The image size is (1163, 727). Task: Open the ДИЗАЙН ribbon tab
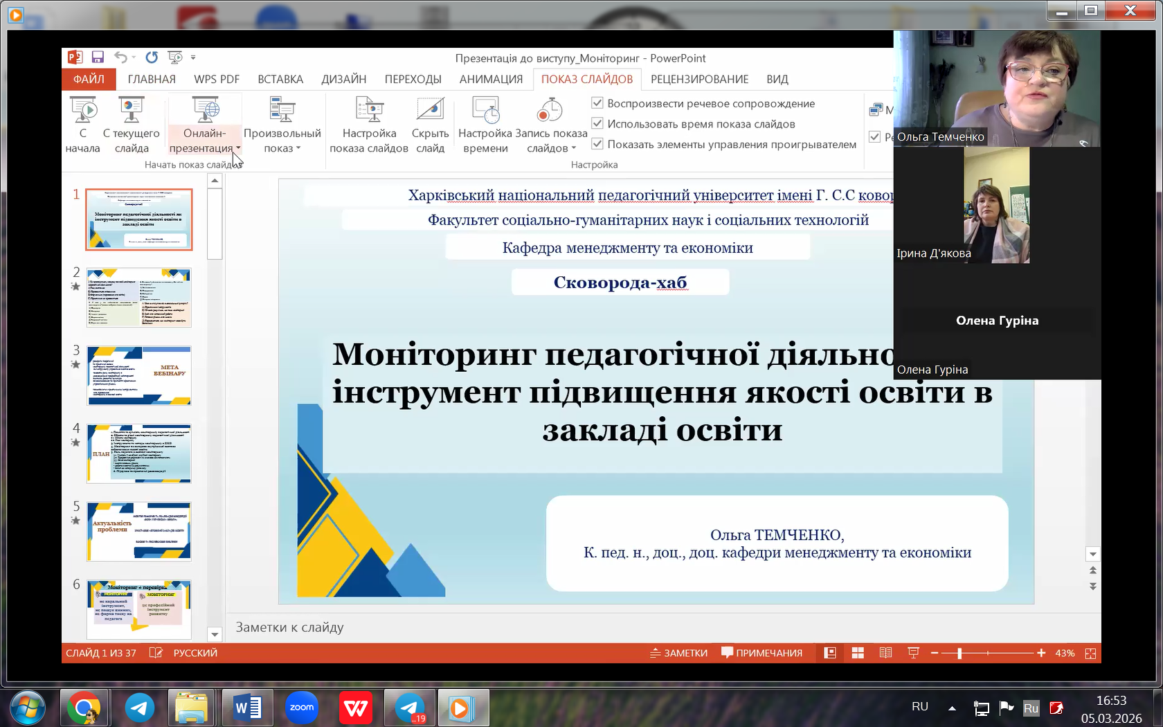coord(343,79)
